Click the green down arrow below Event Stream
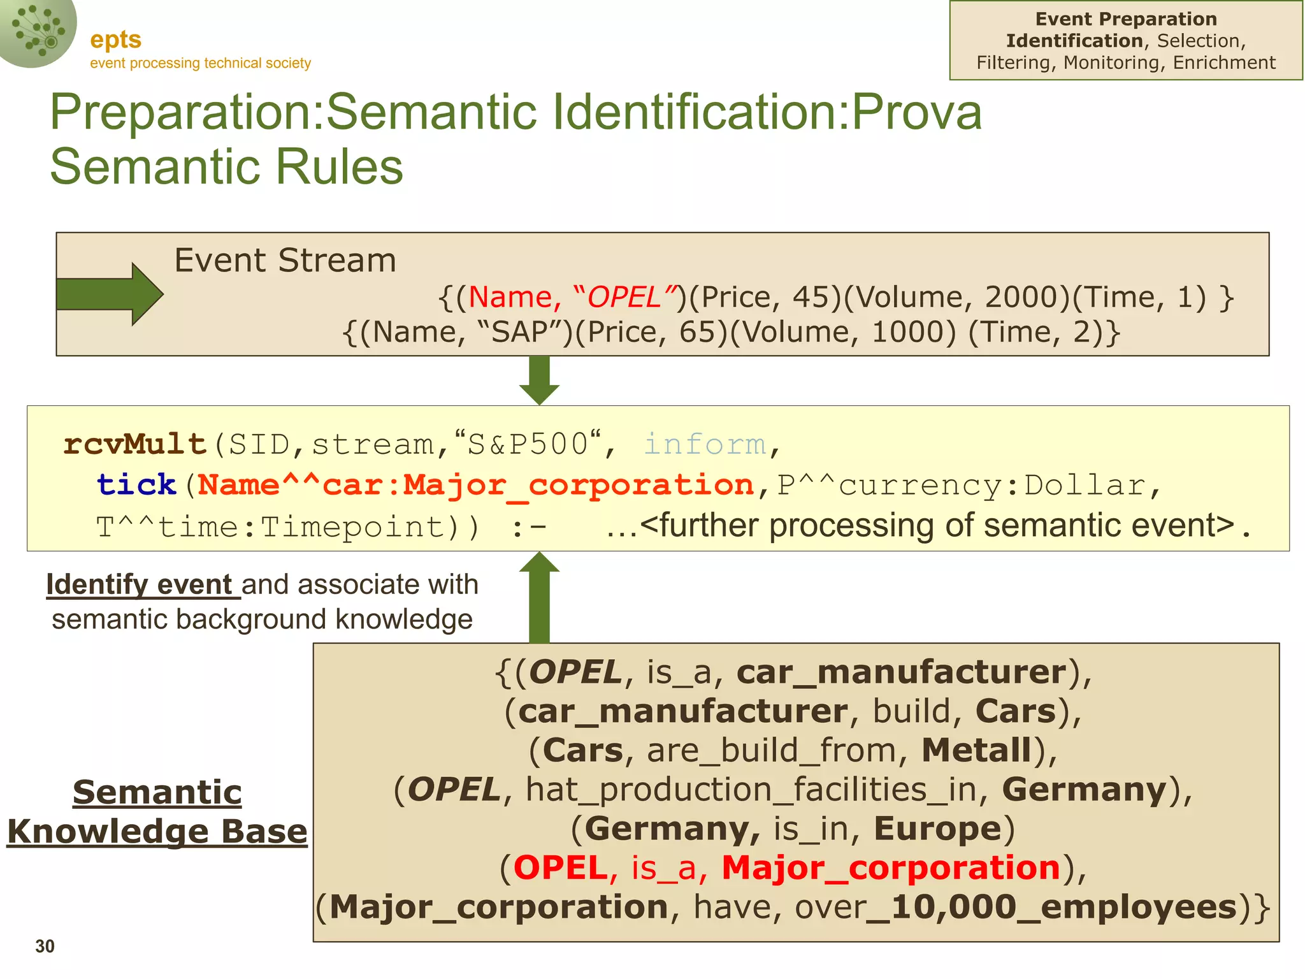This screenshot has width=1305, height=979. pos(539,380)
